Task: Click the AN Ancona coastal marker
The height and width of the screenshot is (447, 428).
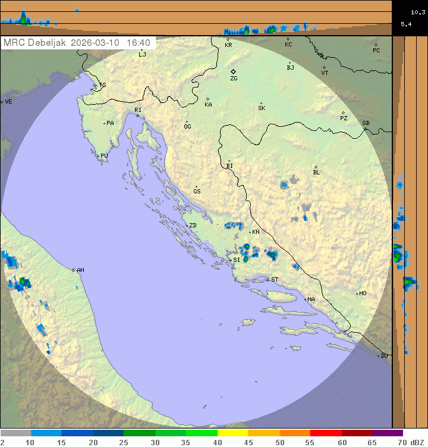Action: (74, 270)
